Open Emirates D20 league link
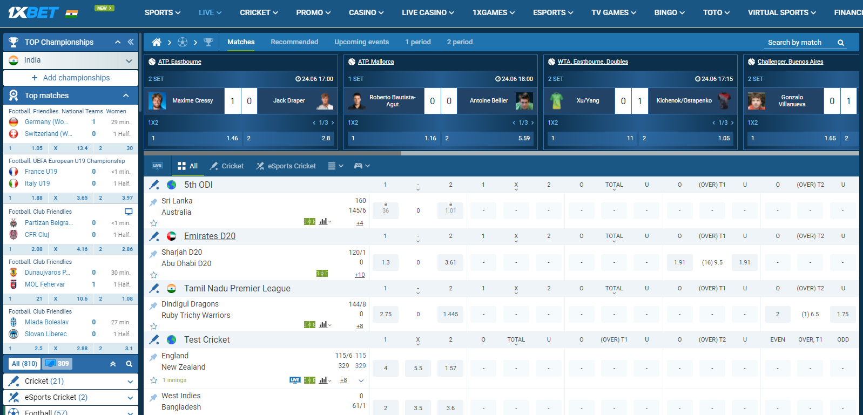The image size is (863, 415). [210, 236]
